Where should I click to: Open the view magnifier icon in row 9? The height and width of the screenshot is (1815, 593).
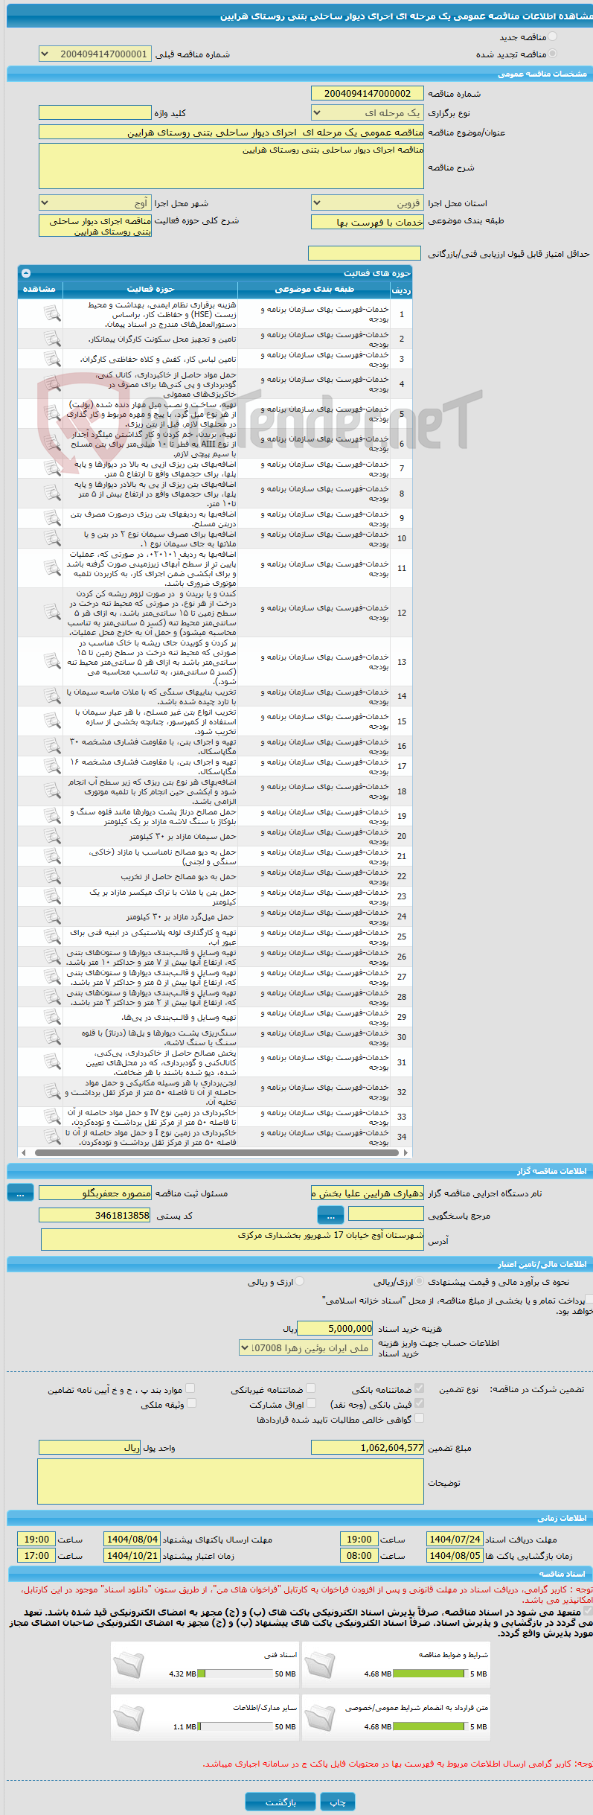(x=51, y=518)
